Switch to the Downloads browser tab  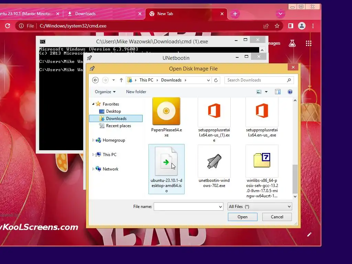pos(104,14)
